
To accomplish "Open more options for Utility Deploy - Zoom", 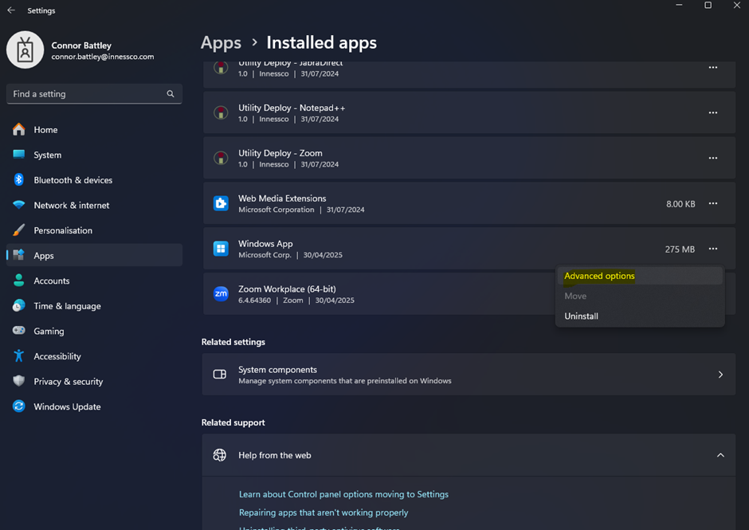I will tap(713, 159).
